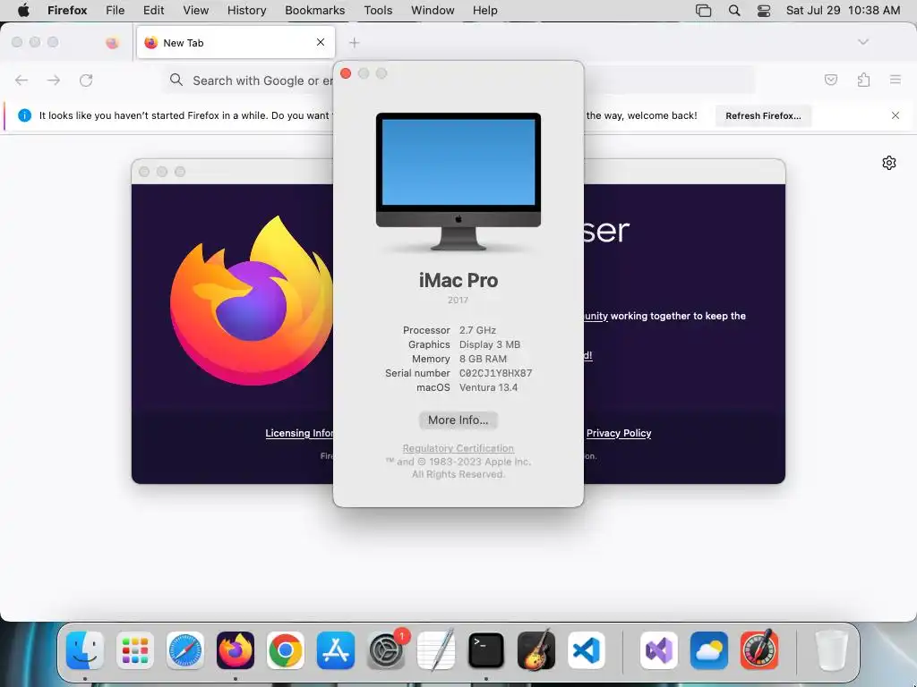Close the About This Mac window

(x=346, y=73)
